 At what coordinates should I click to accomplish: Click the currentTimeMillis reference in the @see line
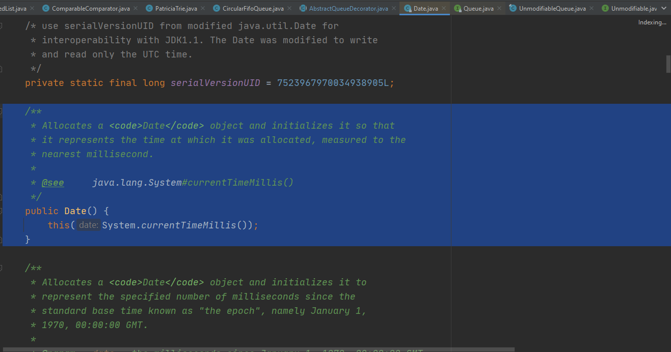tap(237, 182)
